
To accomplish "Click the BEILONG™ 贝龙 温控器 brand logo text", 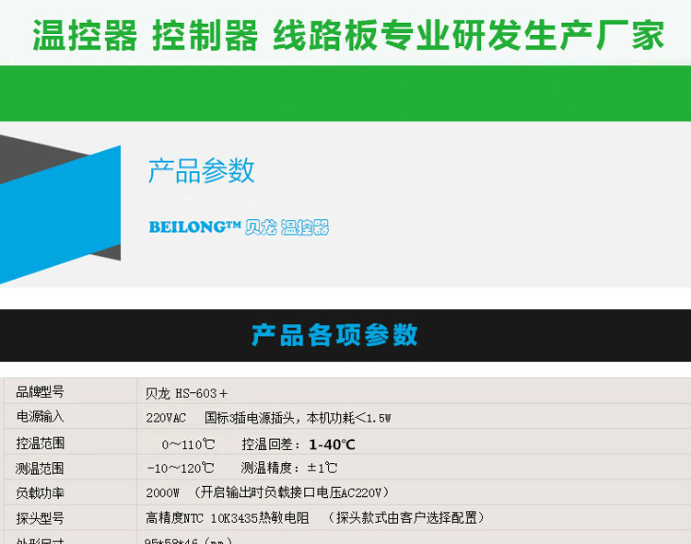I will (239, 227).
